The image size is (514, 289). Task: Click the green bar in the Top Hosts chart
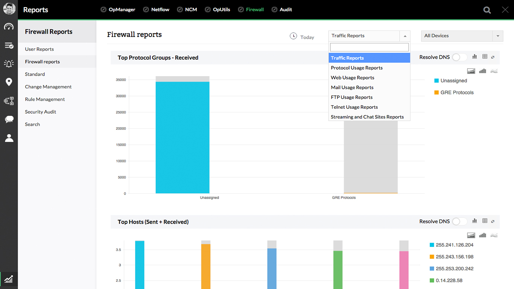[x=338, y=270]
